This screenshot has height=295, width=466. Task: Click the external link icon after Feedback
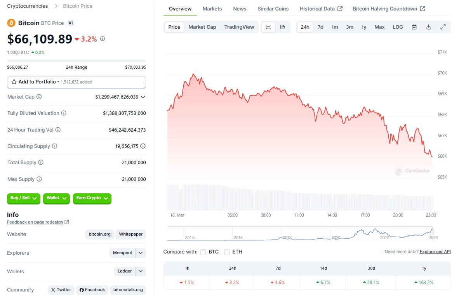(67, 222)
